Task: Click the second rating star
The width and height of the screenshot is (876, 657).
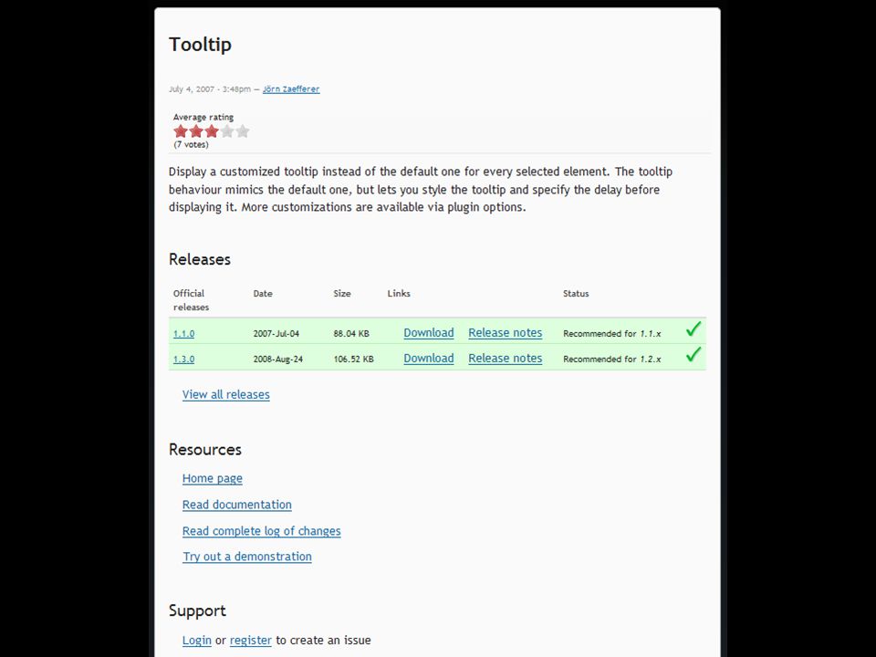Action: tap(196, 131)
